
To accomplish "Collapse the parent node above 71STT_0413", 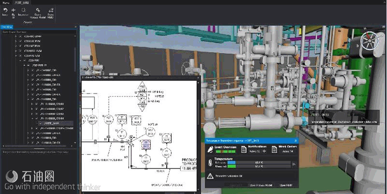I will click(32, 118).
